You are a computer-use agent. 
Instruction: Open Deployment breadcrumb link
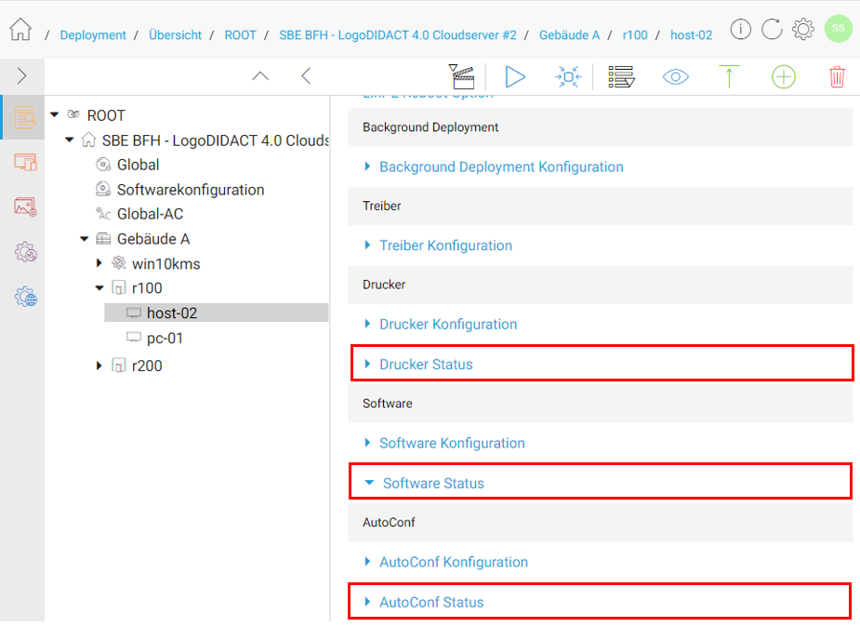pos(93,35)
